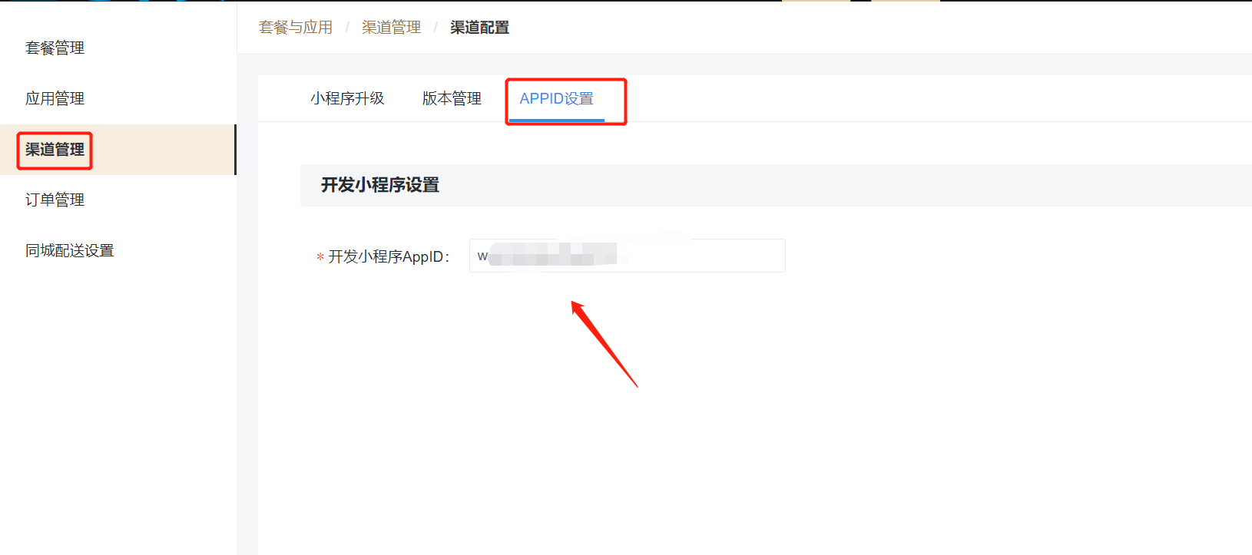This screenshot has width=1252, height=555.
Task: Focus the 开发小程序AppID input field
Action: click(628, 256)
